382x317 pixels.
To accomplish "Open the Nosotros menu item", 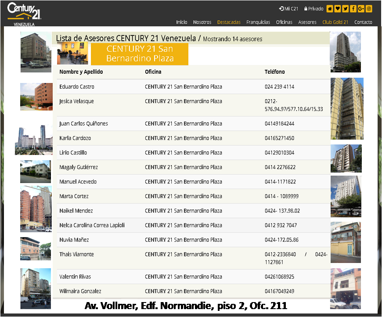I will click(202, 22).
